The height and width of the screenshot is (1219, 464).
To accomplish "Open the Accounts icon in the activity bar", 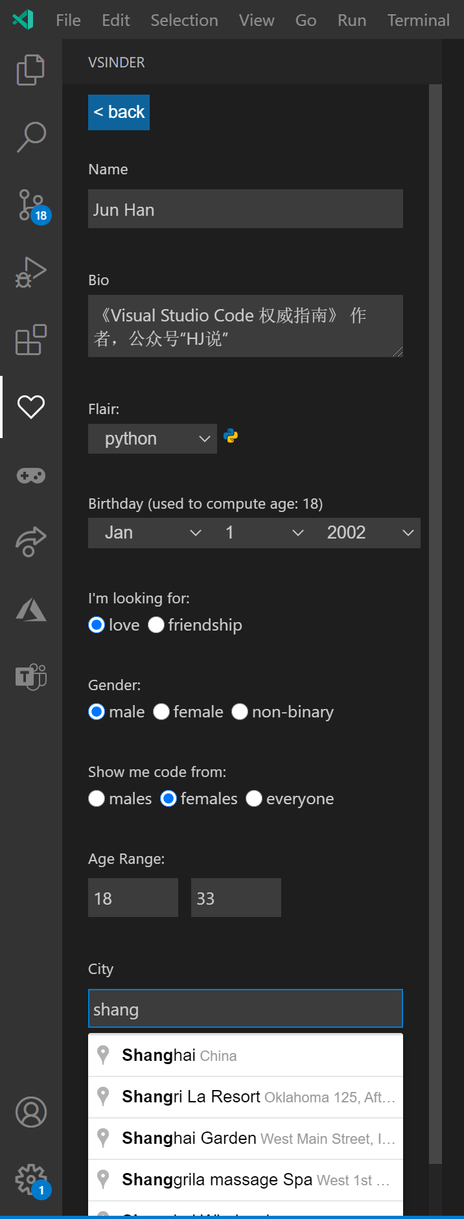I will click(30, 1112).
